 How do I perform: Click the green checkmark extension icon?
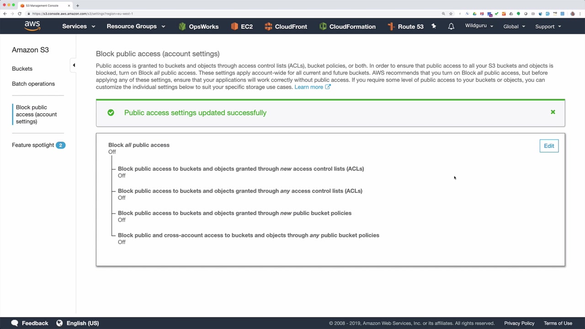496,14
